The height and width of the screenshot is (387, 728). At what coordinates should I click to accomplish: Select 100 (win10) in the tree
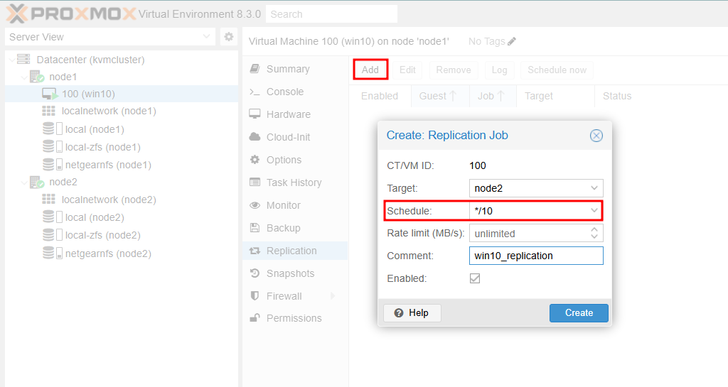click(x=122, y=94)
